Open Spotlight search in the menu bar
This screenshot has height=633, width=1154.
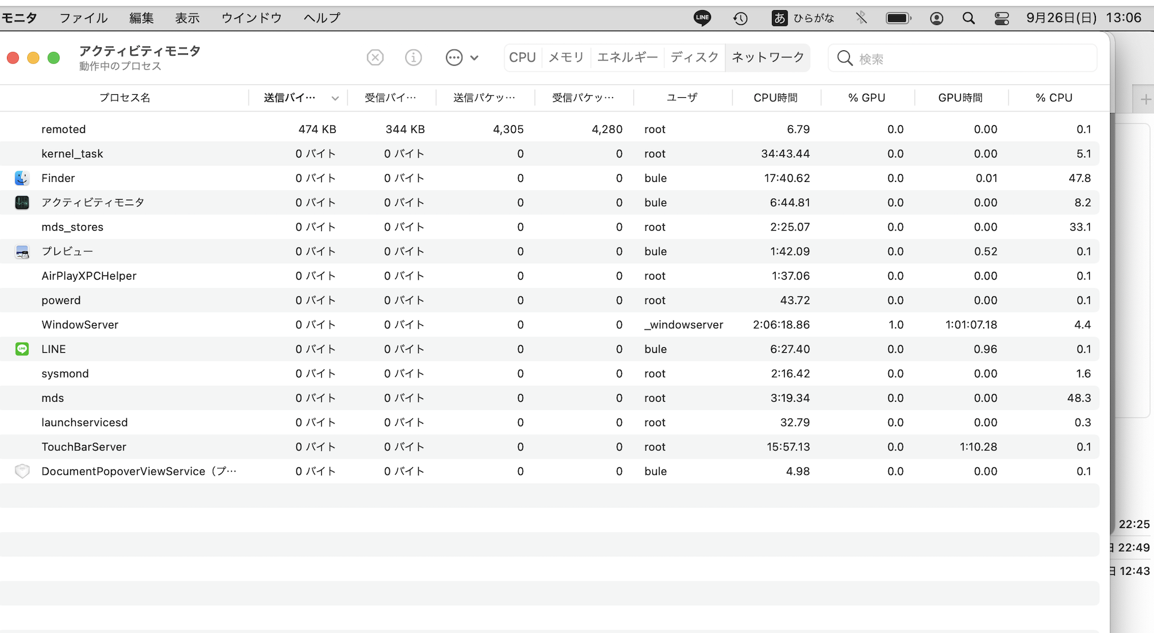click(968, 18)
